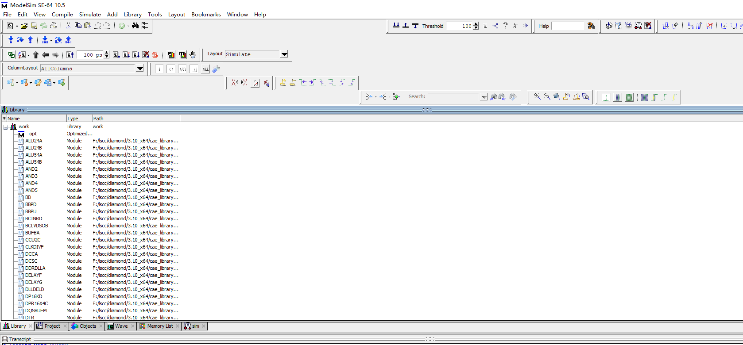Click the Threshold value field
The width and height of the screenshot is (743, 345).
tap(460, 26)
